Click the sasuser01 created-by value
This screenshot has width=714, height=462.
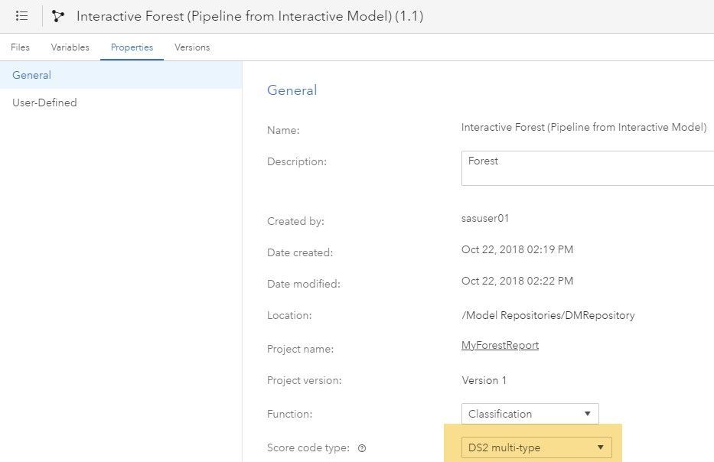(485, 218)
